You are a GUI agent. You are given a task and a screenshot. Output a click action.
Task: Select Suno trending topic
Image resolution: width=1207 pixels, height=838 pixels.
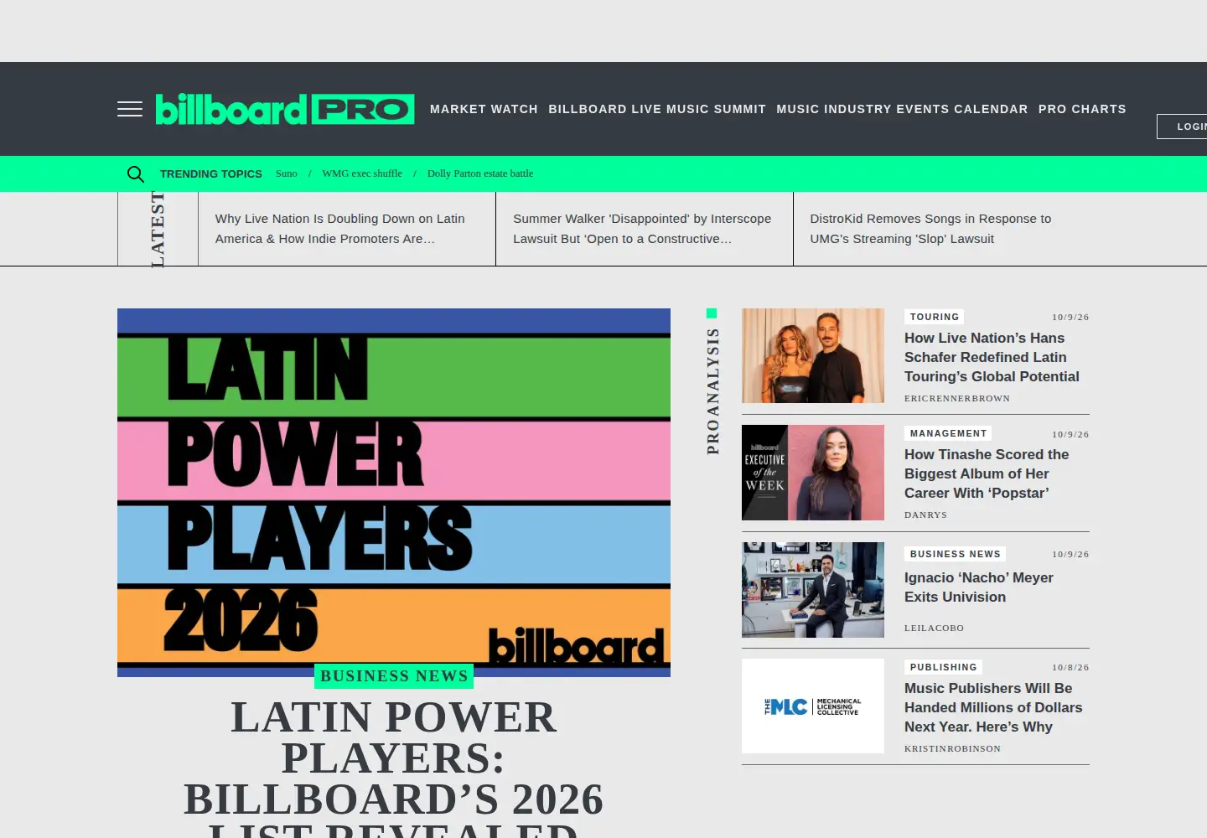[287, 173]
